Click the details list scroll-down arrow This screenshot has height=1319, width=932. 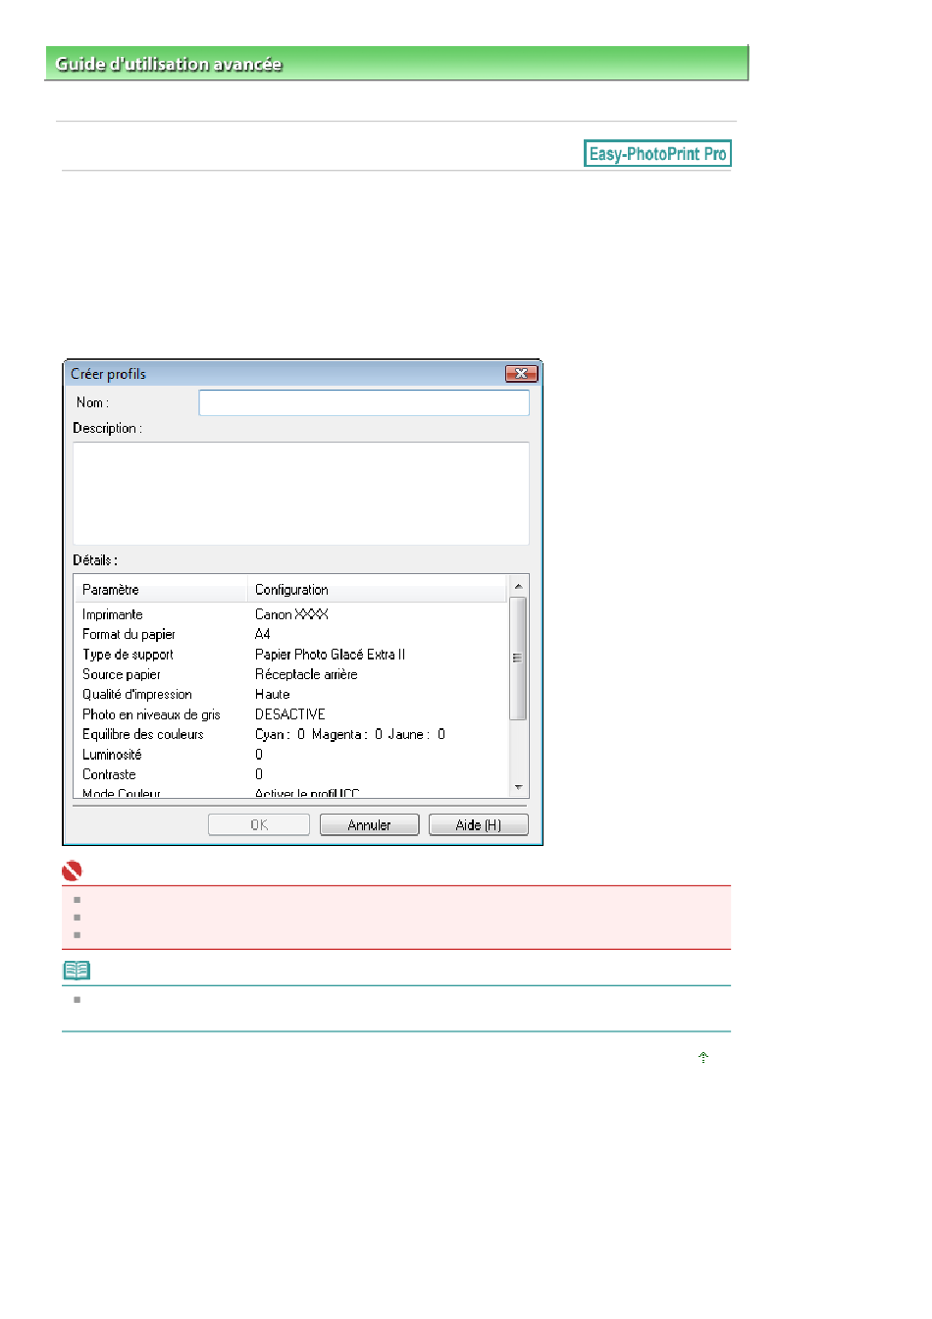point(518,787)
